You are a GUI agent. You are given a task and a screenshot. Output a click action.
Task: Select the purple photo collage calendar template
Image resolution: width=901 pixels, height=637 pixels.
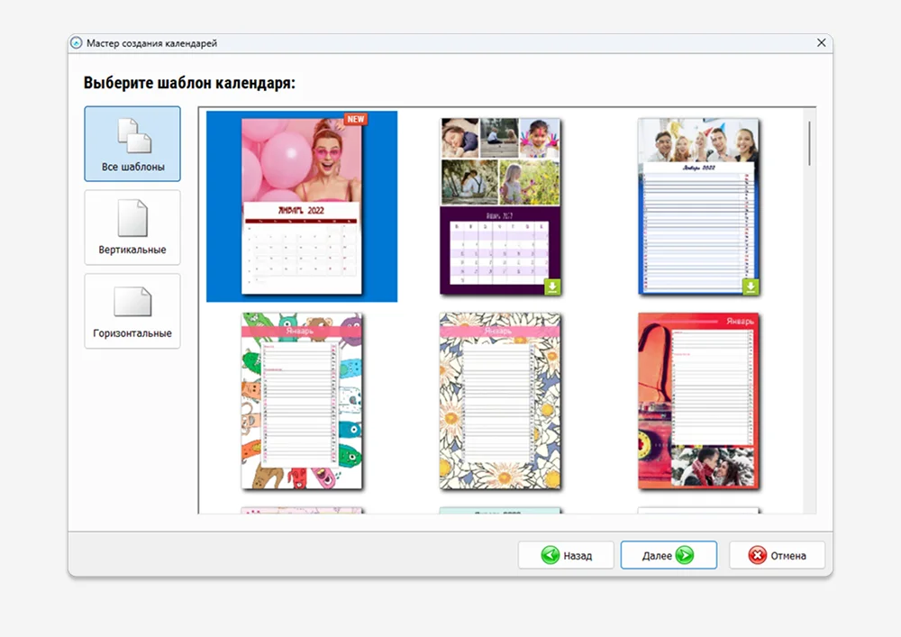click(x=500, y=206)
